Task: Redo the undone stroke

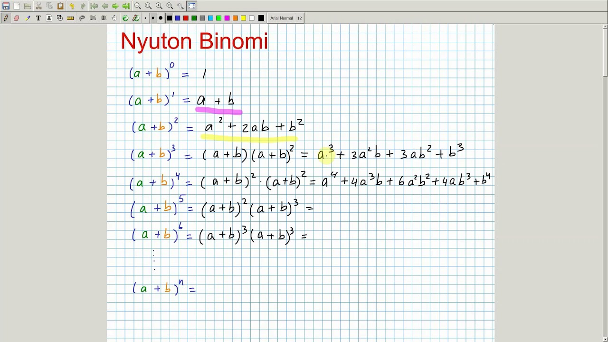Action: (83, 6)
